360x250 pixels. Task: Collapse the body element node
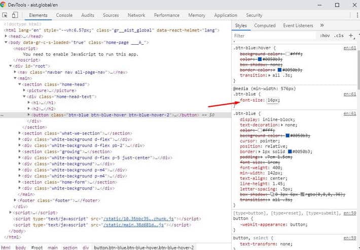pyautogui.click(x=6, y=42)
